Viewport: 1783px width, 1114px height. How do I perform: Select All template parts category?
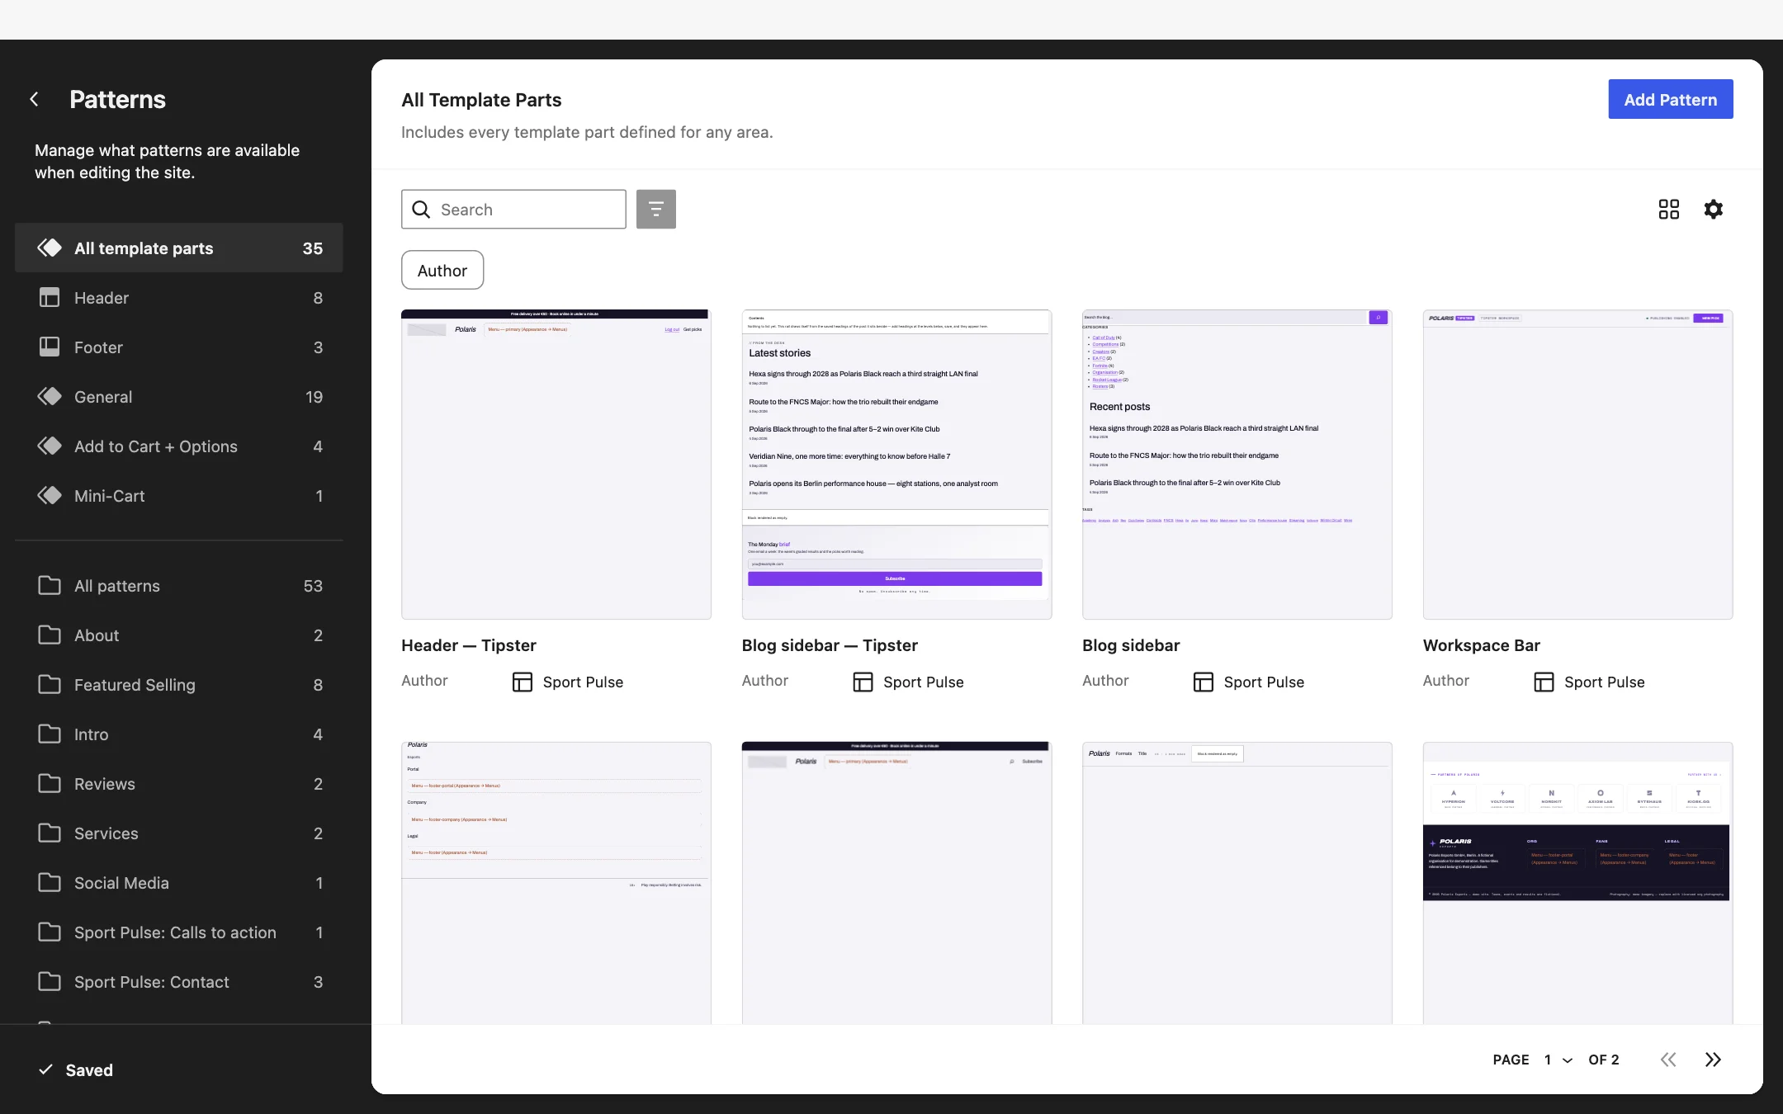179,248
